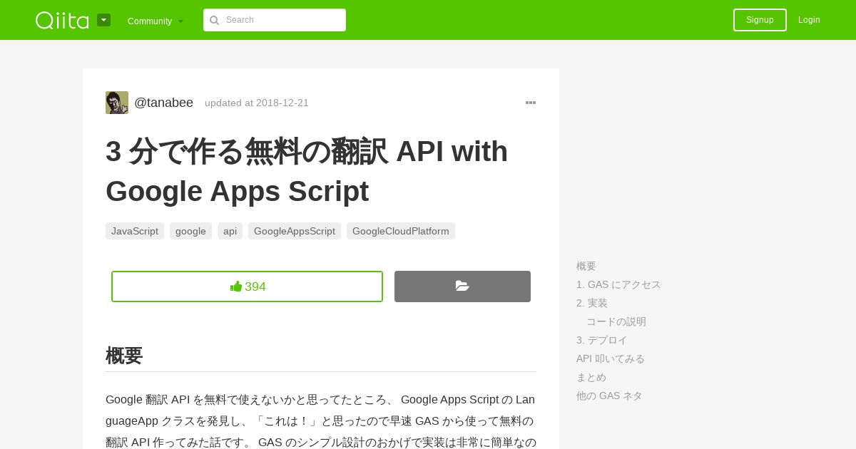Image resolution: width=856 pixels, height=449 pixels.
Task: Jump to 3. デプロイ section
Action: 602,340
